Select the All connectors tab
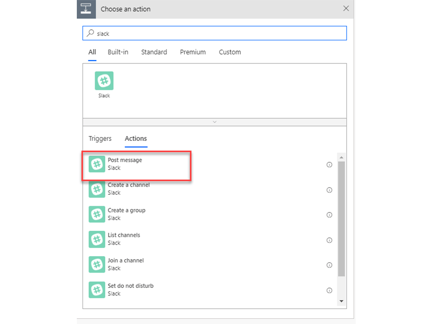432x324 pixels. 92,52
